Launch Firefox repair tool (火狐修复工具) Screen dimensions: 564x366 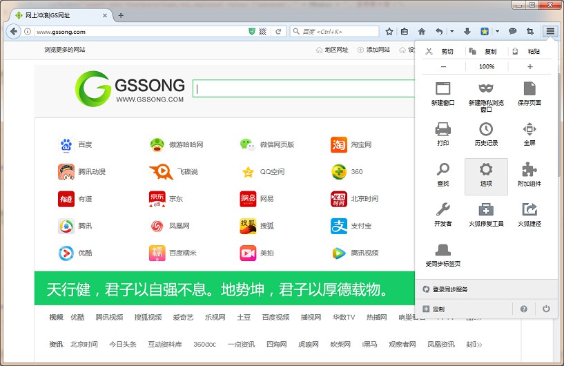click(486, 215)
